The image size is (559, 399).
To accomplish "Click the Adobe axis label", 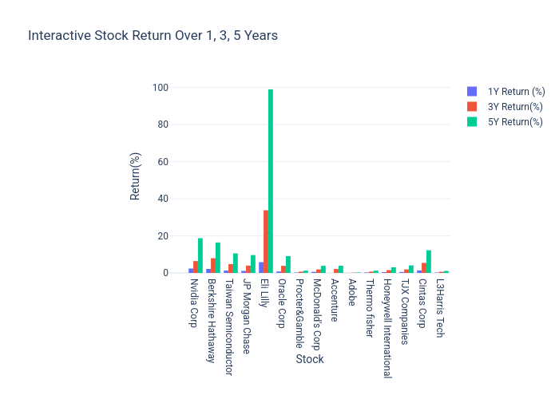I will click(x=352, y=293).
